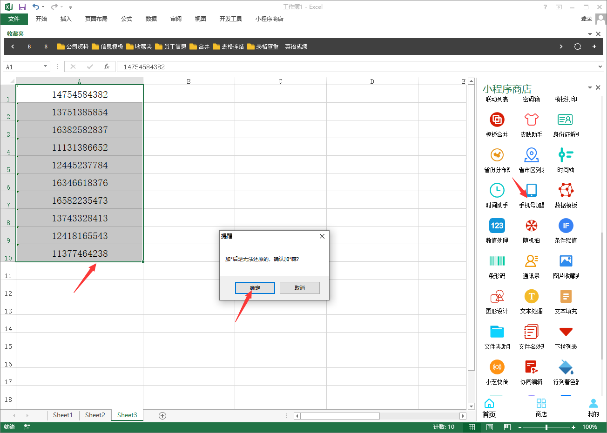
Task: Open the 模板合并 mini-program
Action: point(497,120)
